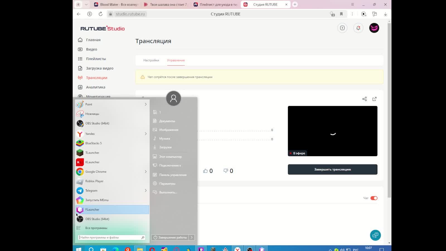Show hidden system tray icons

click(x=330, y=249)
